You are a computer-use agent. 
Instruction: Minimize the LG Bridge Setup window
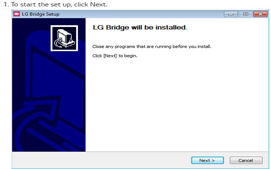231,14
